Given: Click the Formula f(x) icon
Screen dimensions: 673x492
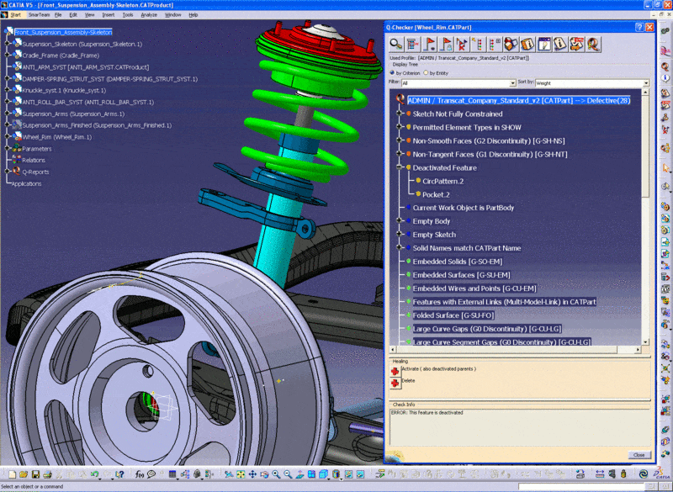Looking at the screenshot, I should coord(140,475).
